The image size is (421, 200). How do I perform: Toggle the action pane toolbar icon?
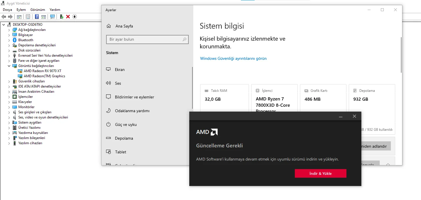pyautogui.click(x=44, y=17)
